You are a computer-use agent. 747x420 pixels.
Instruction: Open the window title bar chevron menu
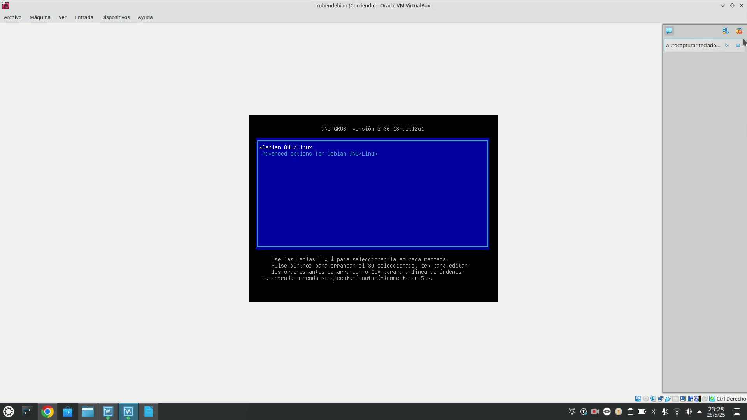(722, 5)
